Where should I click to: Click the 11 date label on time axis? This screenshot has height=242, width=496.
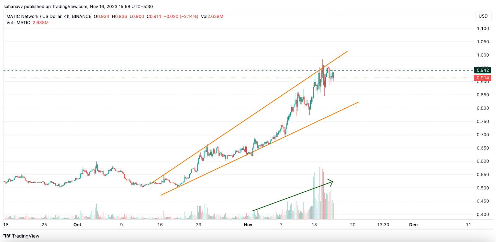tap(468, 225)
